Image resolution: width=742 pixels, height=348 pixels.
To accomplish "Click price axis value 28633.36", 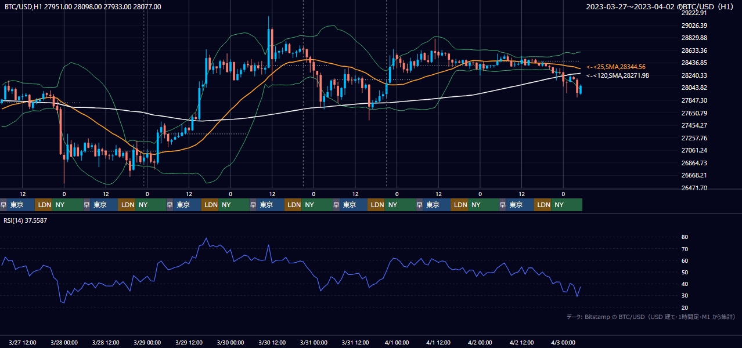I will (694, 50).
